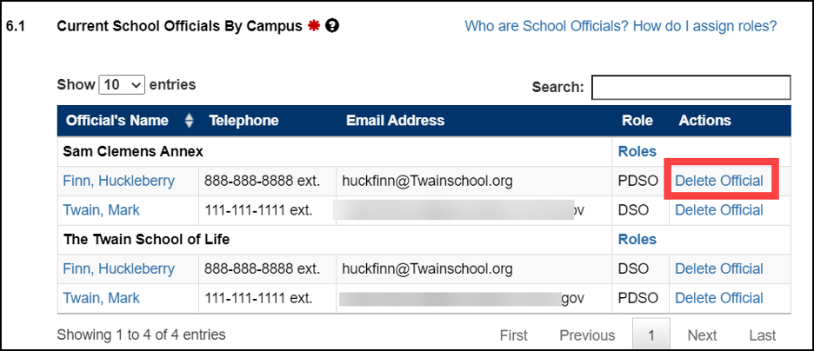Delete Huckleberry Finn DSO at Twain School of Life
This screenshot has height=351, width=814.
click(x=719, y=268)
